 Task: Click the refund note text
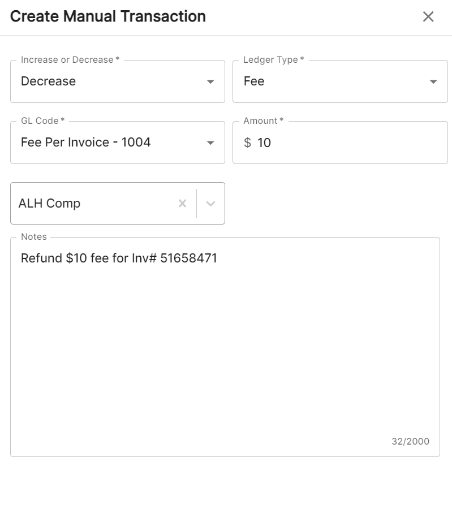[x=119, y=258]
